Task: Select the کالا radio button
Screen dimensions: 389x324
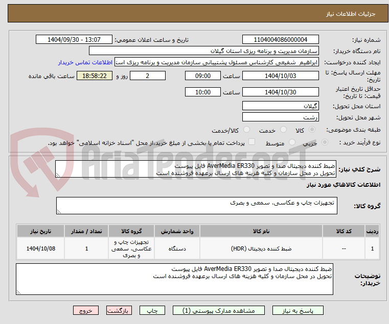Action: 312,130
